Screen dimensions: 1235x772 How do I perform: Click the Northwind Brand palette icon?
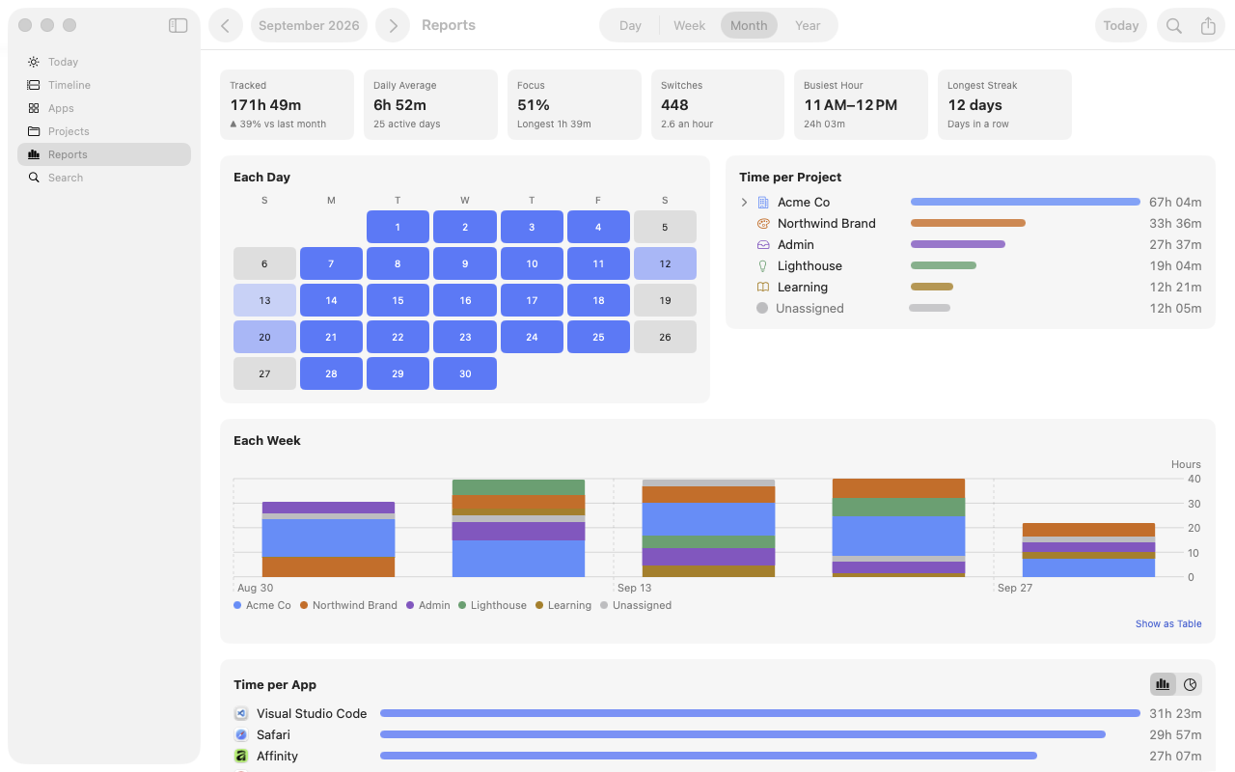point(763,224)
